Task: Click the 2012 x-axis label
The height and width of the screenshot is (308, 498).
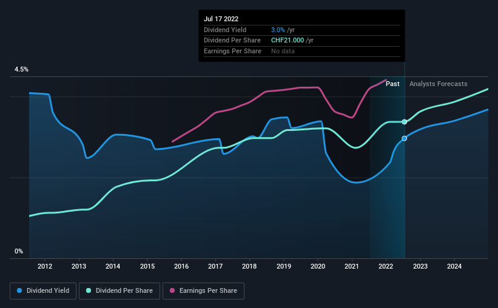Action: (x=45, y=266)
